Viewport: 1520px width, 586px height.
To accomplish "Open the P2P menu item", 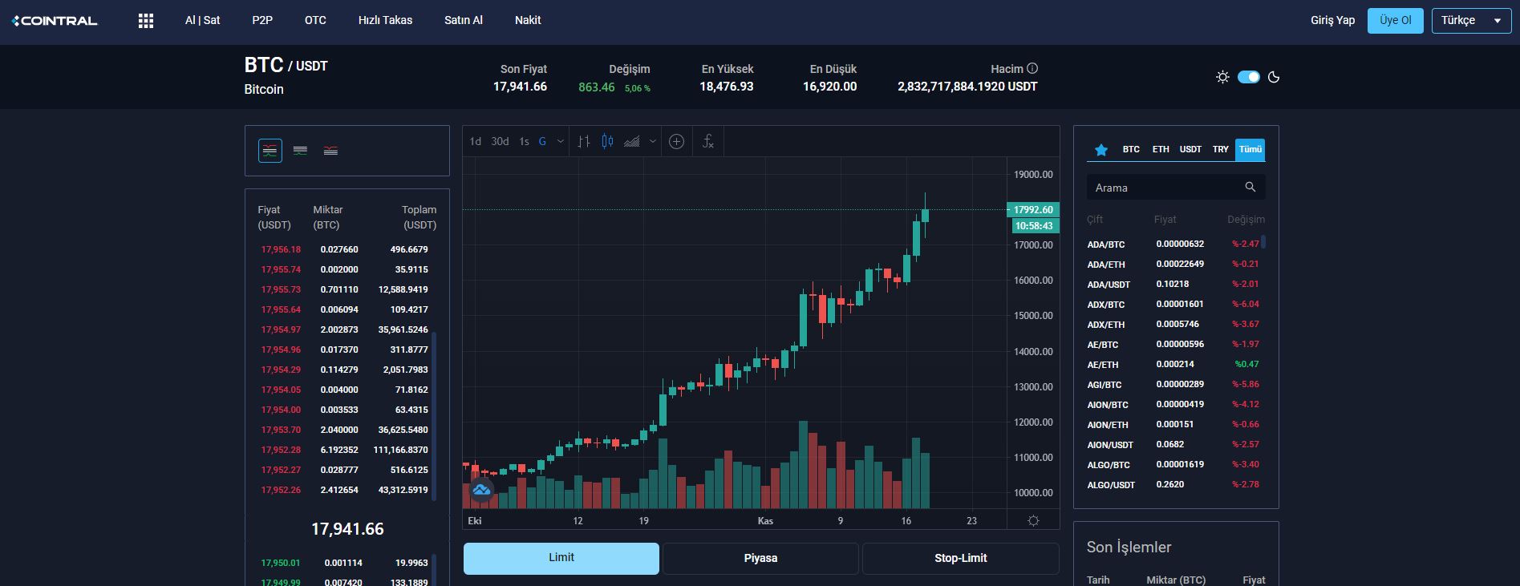I will 262,20.
